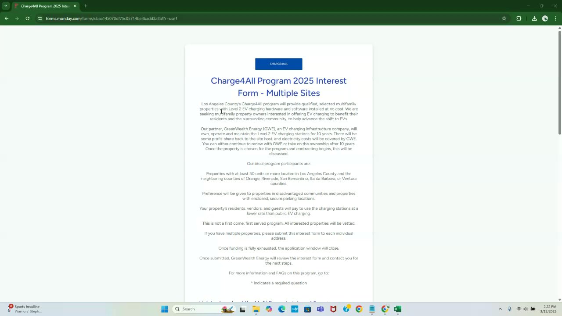This screenshot has width=562, height=316.
Task: Reload the current form page
Action: [x=27, y=18]
